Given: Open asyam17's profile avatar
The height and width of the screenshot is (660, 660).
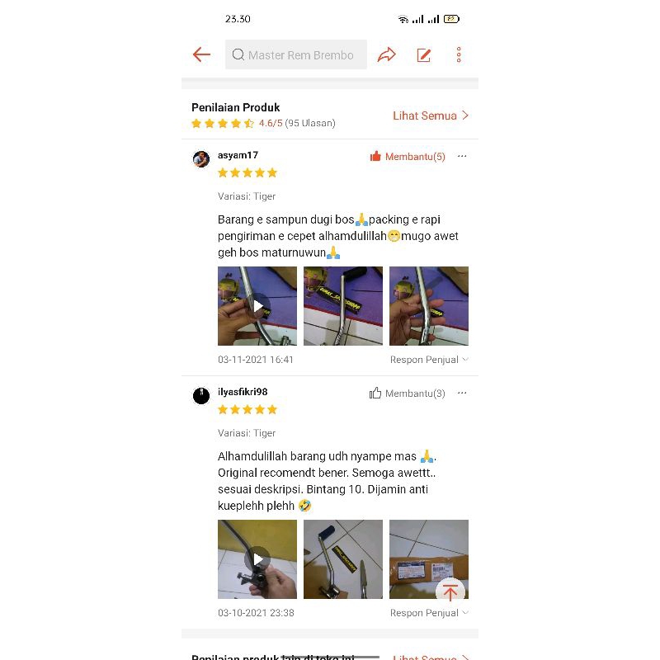Looking at the screenshot, I should 201,159.
